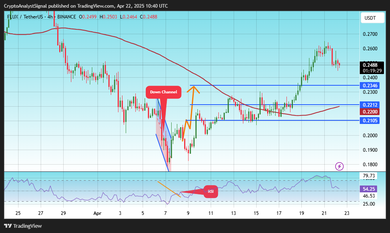This screenshot has width=390, height=233.
Task: Click the 0.2300 price axis tick
Action: (x=370, y=92)
